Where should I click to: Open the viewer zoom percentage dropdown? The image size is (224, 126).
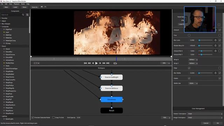(166, 63)
